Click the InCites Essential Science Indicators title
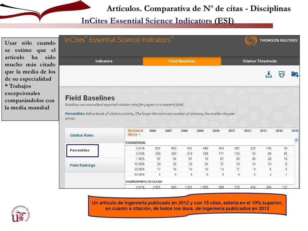Viewport: 308px width, 231px height. click(x=119, y=40)
